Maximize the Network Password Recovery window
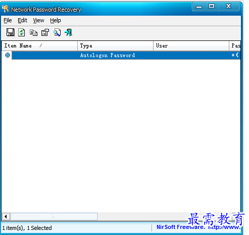The height and width of the screenshot is (235, 249). click(212, 7)
